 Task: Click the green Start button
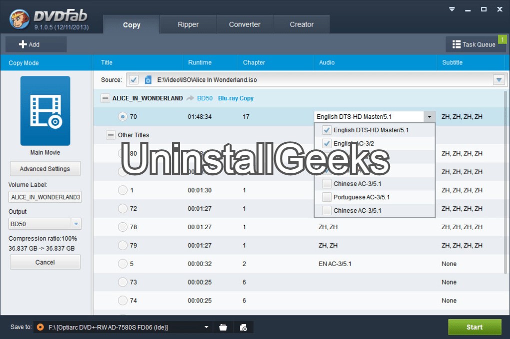474,327
